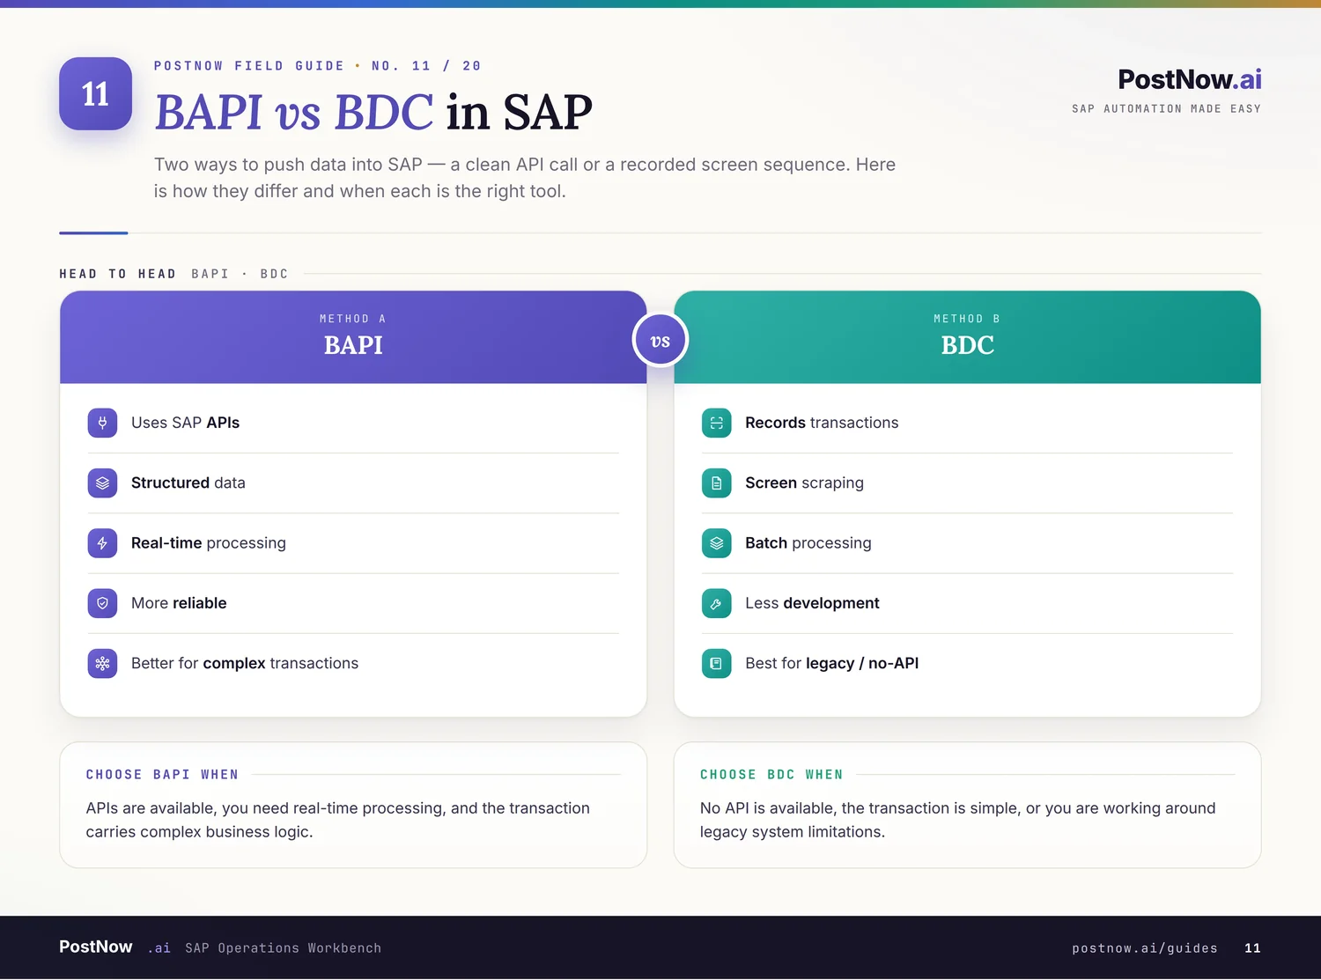Click the scan icon beside Records transactions

(x=716, y=423)
